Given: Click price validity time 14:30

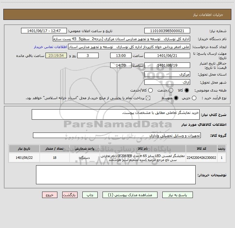Looking at the screenshot, I should pos(121,65).
